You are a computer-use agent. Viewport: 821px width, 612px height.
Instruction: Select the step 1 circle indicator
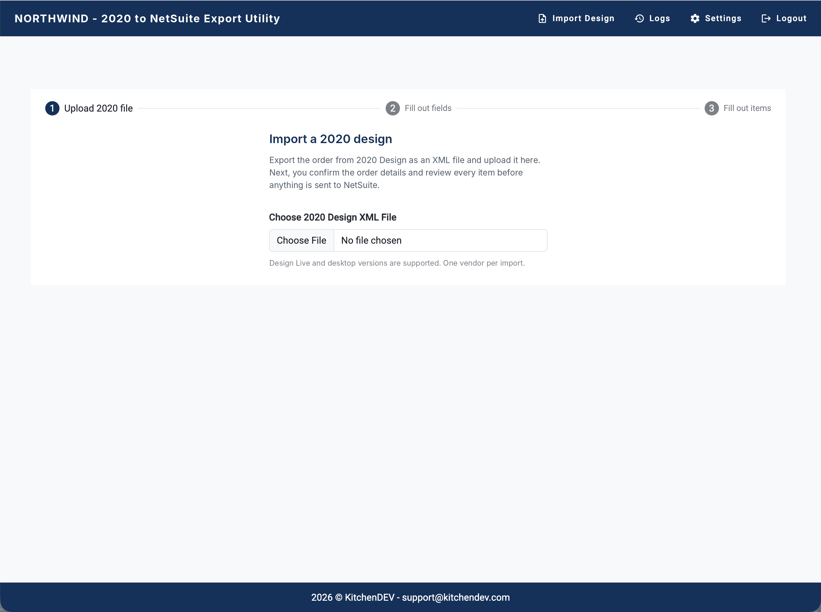click(x=52, y=108)
